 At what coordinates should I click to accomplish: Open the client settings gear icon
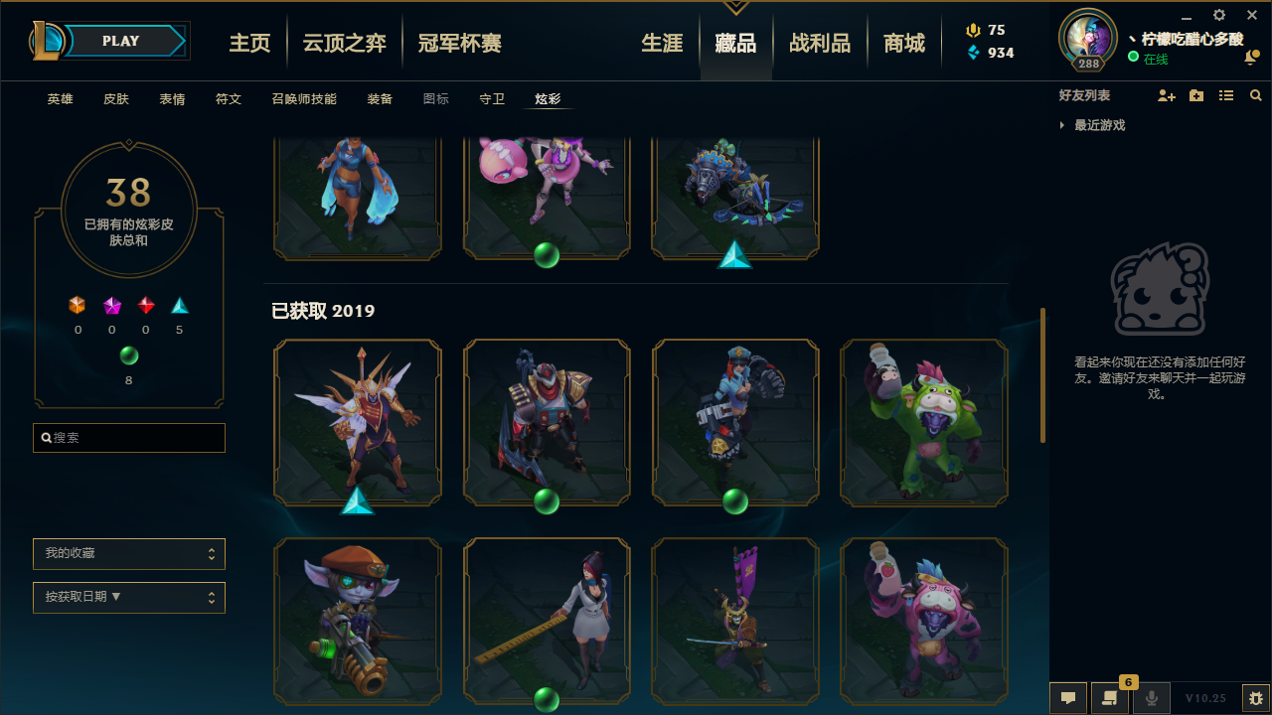point(1219,15)
